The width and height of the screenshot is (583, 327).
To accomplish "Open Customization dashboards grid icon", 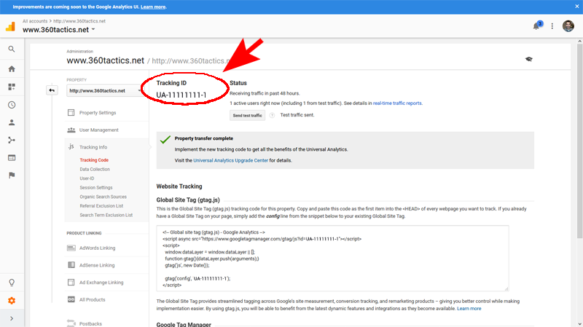I will [12, 87].
